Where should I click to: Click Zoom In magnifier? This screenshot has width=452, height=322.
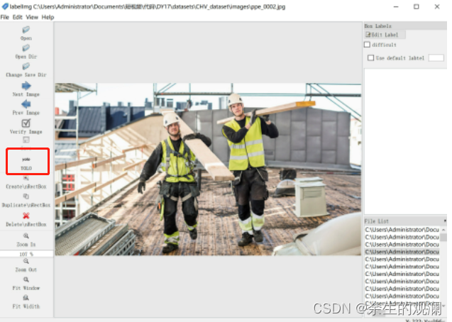click(x=26, y=236)
